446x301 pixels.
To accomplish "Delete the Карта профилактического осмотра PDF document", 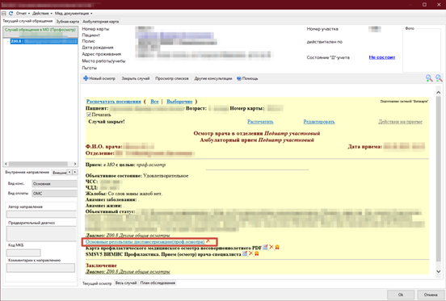I will click(x=271, y=247).
